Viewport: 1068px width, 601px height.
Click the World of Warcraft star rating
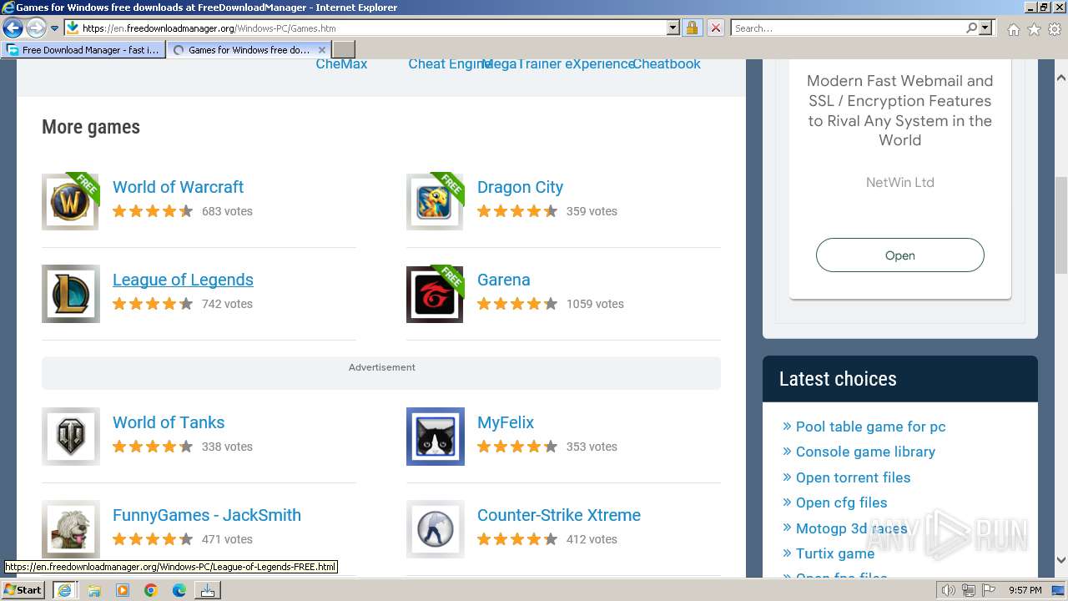tap(153, 211)
